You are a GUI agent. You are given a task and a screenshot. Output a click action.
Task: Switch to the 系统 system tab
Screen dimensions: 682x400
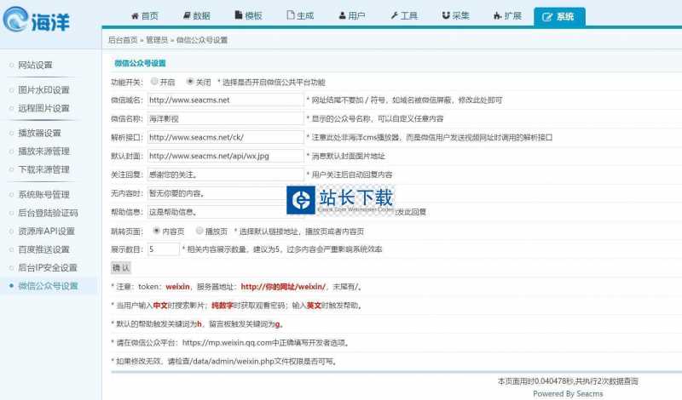(559, 16)
